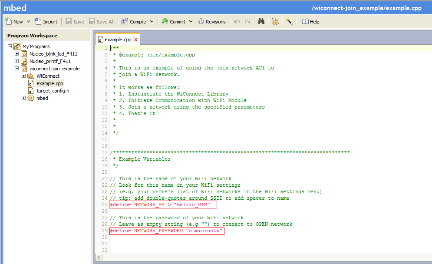Click the Print icon in toolbar
The image size is (432, 264).
pos(275,21)
